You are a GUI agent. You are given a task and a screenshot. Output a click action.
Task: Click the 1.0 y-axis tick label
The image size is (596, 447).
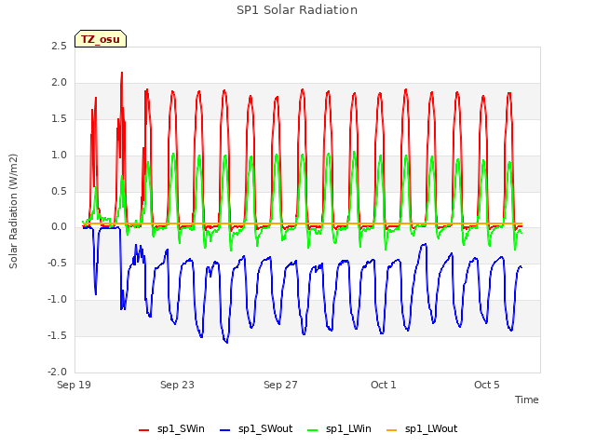[x=59, y=155]
